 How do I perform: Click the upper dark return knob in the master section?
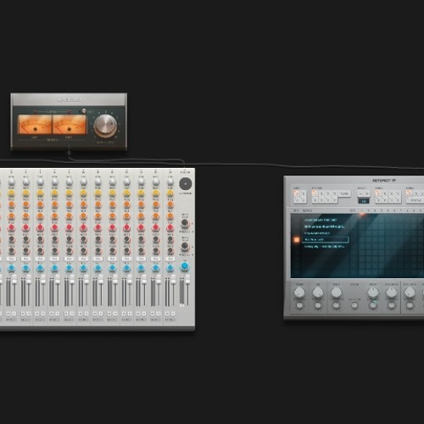tap(185, 223)
